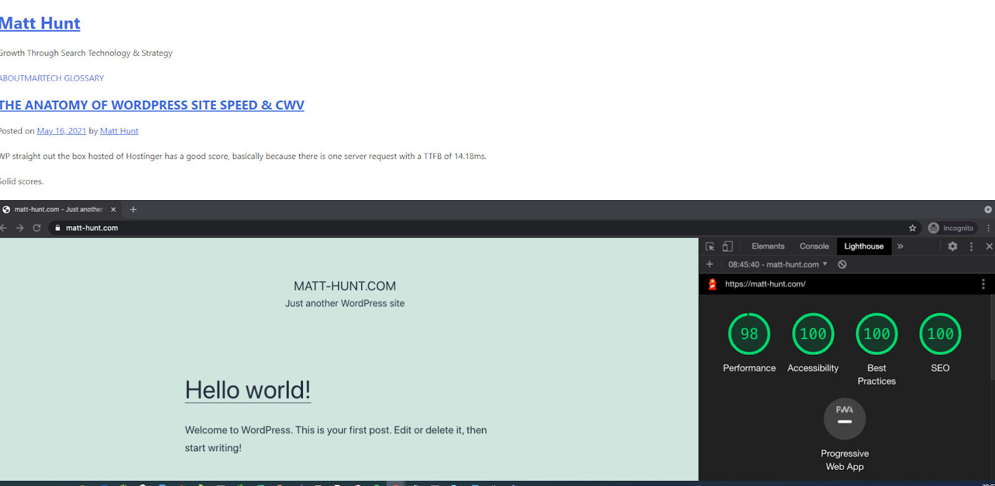Select the matt-hunt.com browser tab
The image size is (995, 486).
point(60,209)
